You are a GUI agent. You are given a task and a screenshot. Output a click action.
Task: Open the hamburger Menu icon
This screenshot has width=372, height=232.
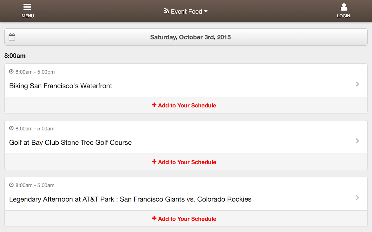(27, 7)
